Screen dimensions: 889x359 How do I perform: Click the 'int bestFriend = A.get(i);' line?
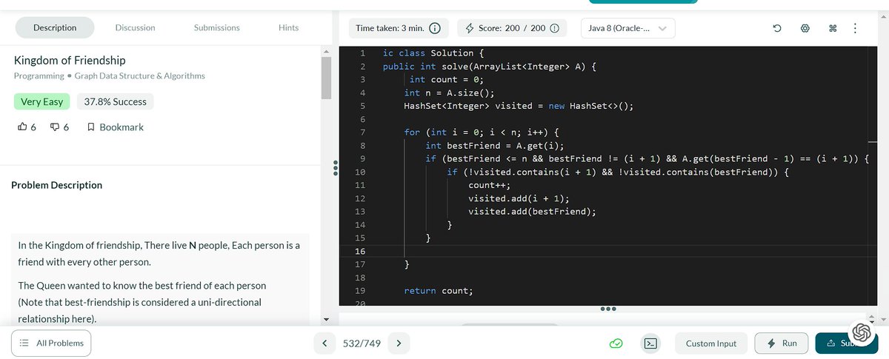(x=495, y=145)
